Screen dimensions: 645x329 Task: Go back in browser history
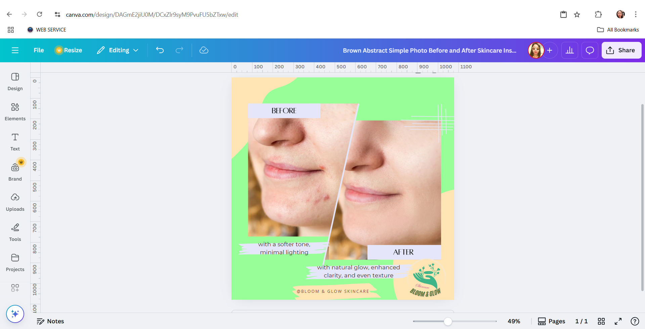9,14
